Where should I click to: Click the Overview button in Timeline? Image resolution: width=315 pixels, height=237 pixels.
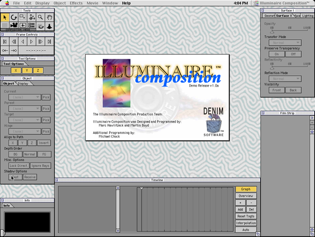click(x=246, y=196)
